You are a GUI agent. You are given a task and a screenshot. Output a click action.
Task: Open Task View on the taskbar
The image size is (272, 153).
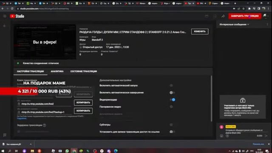point(17,151)
